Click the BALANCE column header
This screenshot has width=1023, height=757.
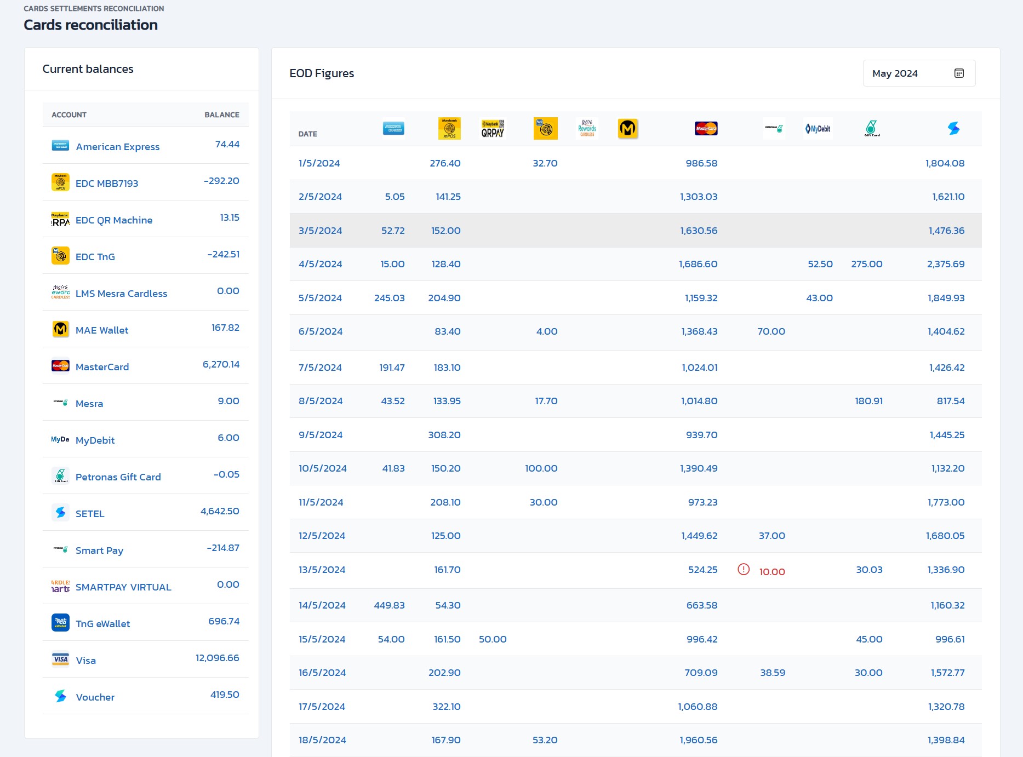point(221,114)
